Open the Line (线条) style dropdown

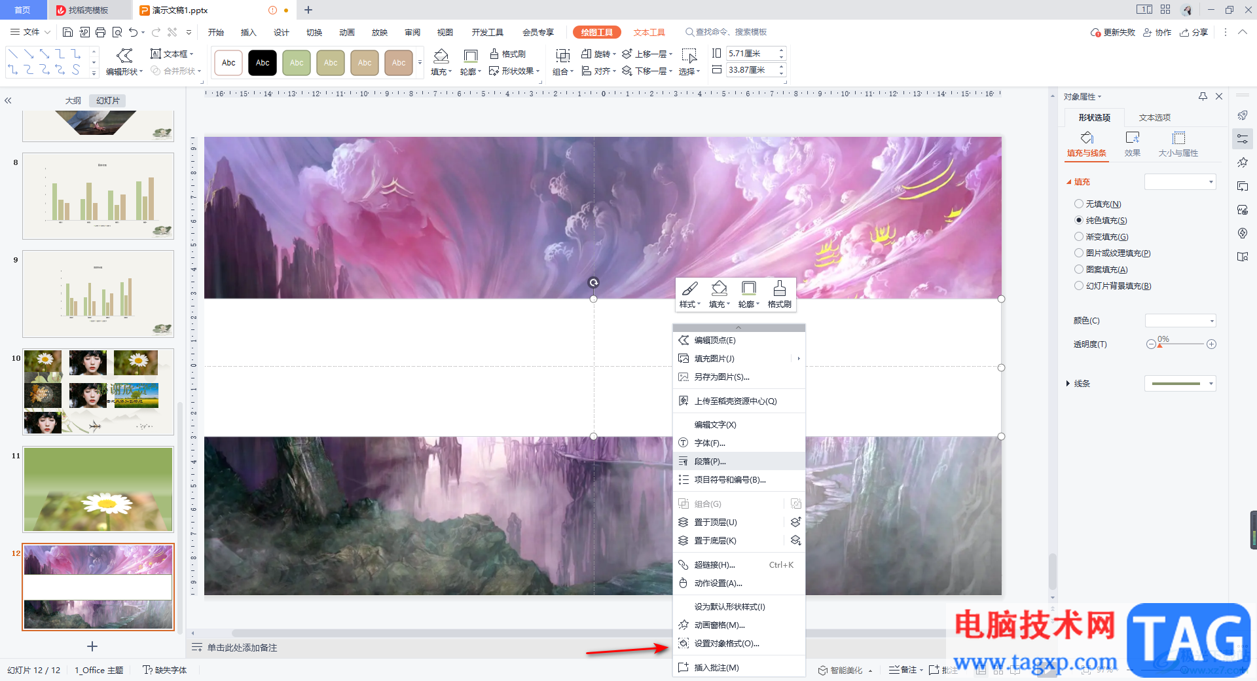point(1180,384)
